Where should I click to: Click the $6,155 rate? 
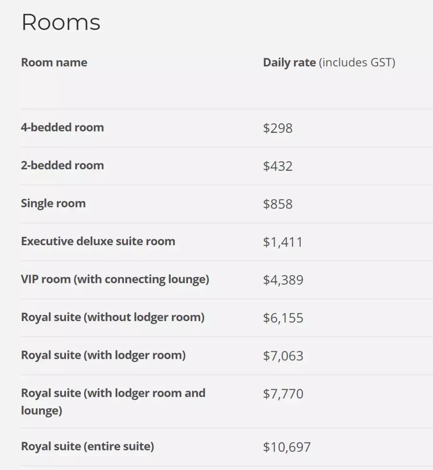coord(283,318)
